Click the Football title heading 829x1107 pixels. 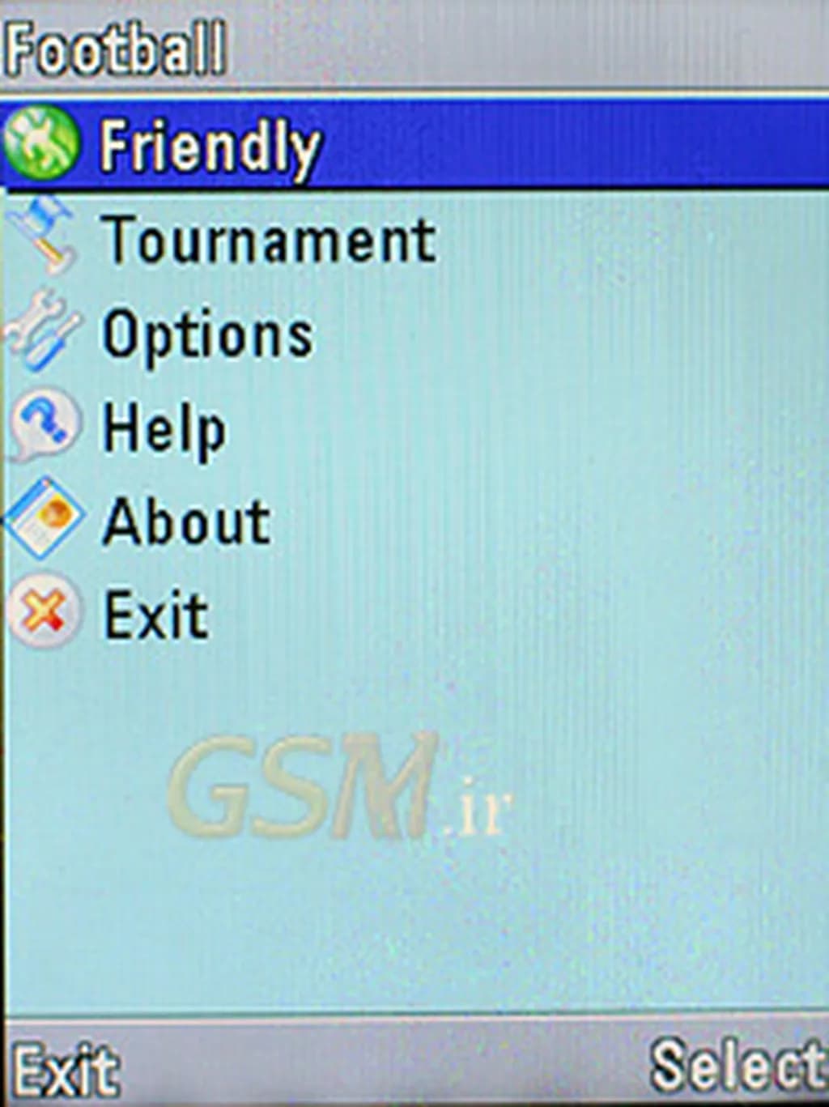(115, 49)
